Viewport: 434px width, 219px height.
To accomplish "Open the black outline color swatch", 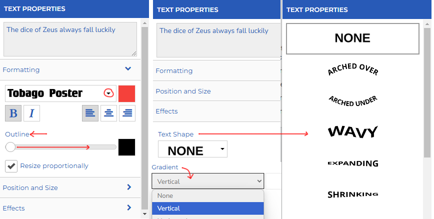I will coord(126,147).
